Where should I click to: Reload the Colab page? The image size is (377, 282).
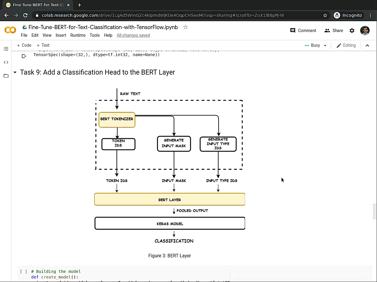(25, 15)
